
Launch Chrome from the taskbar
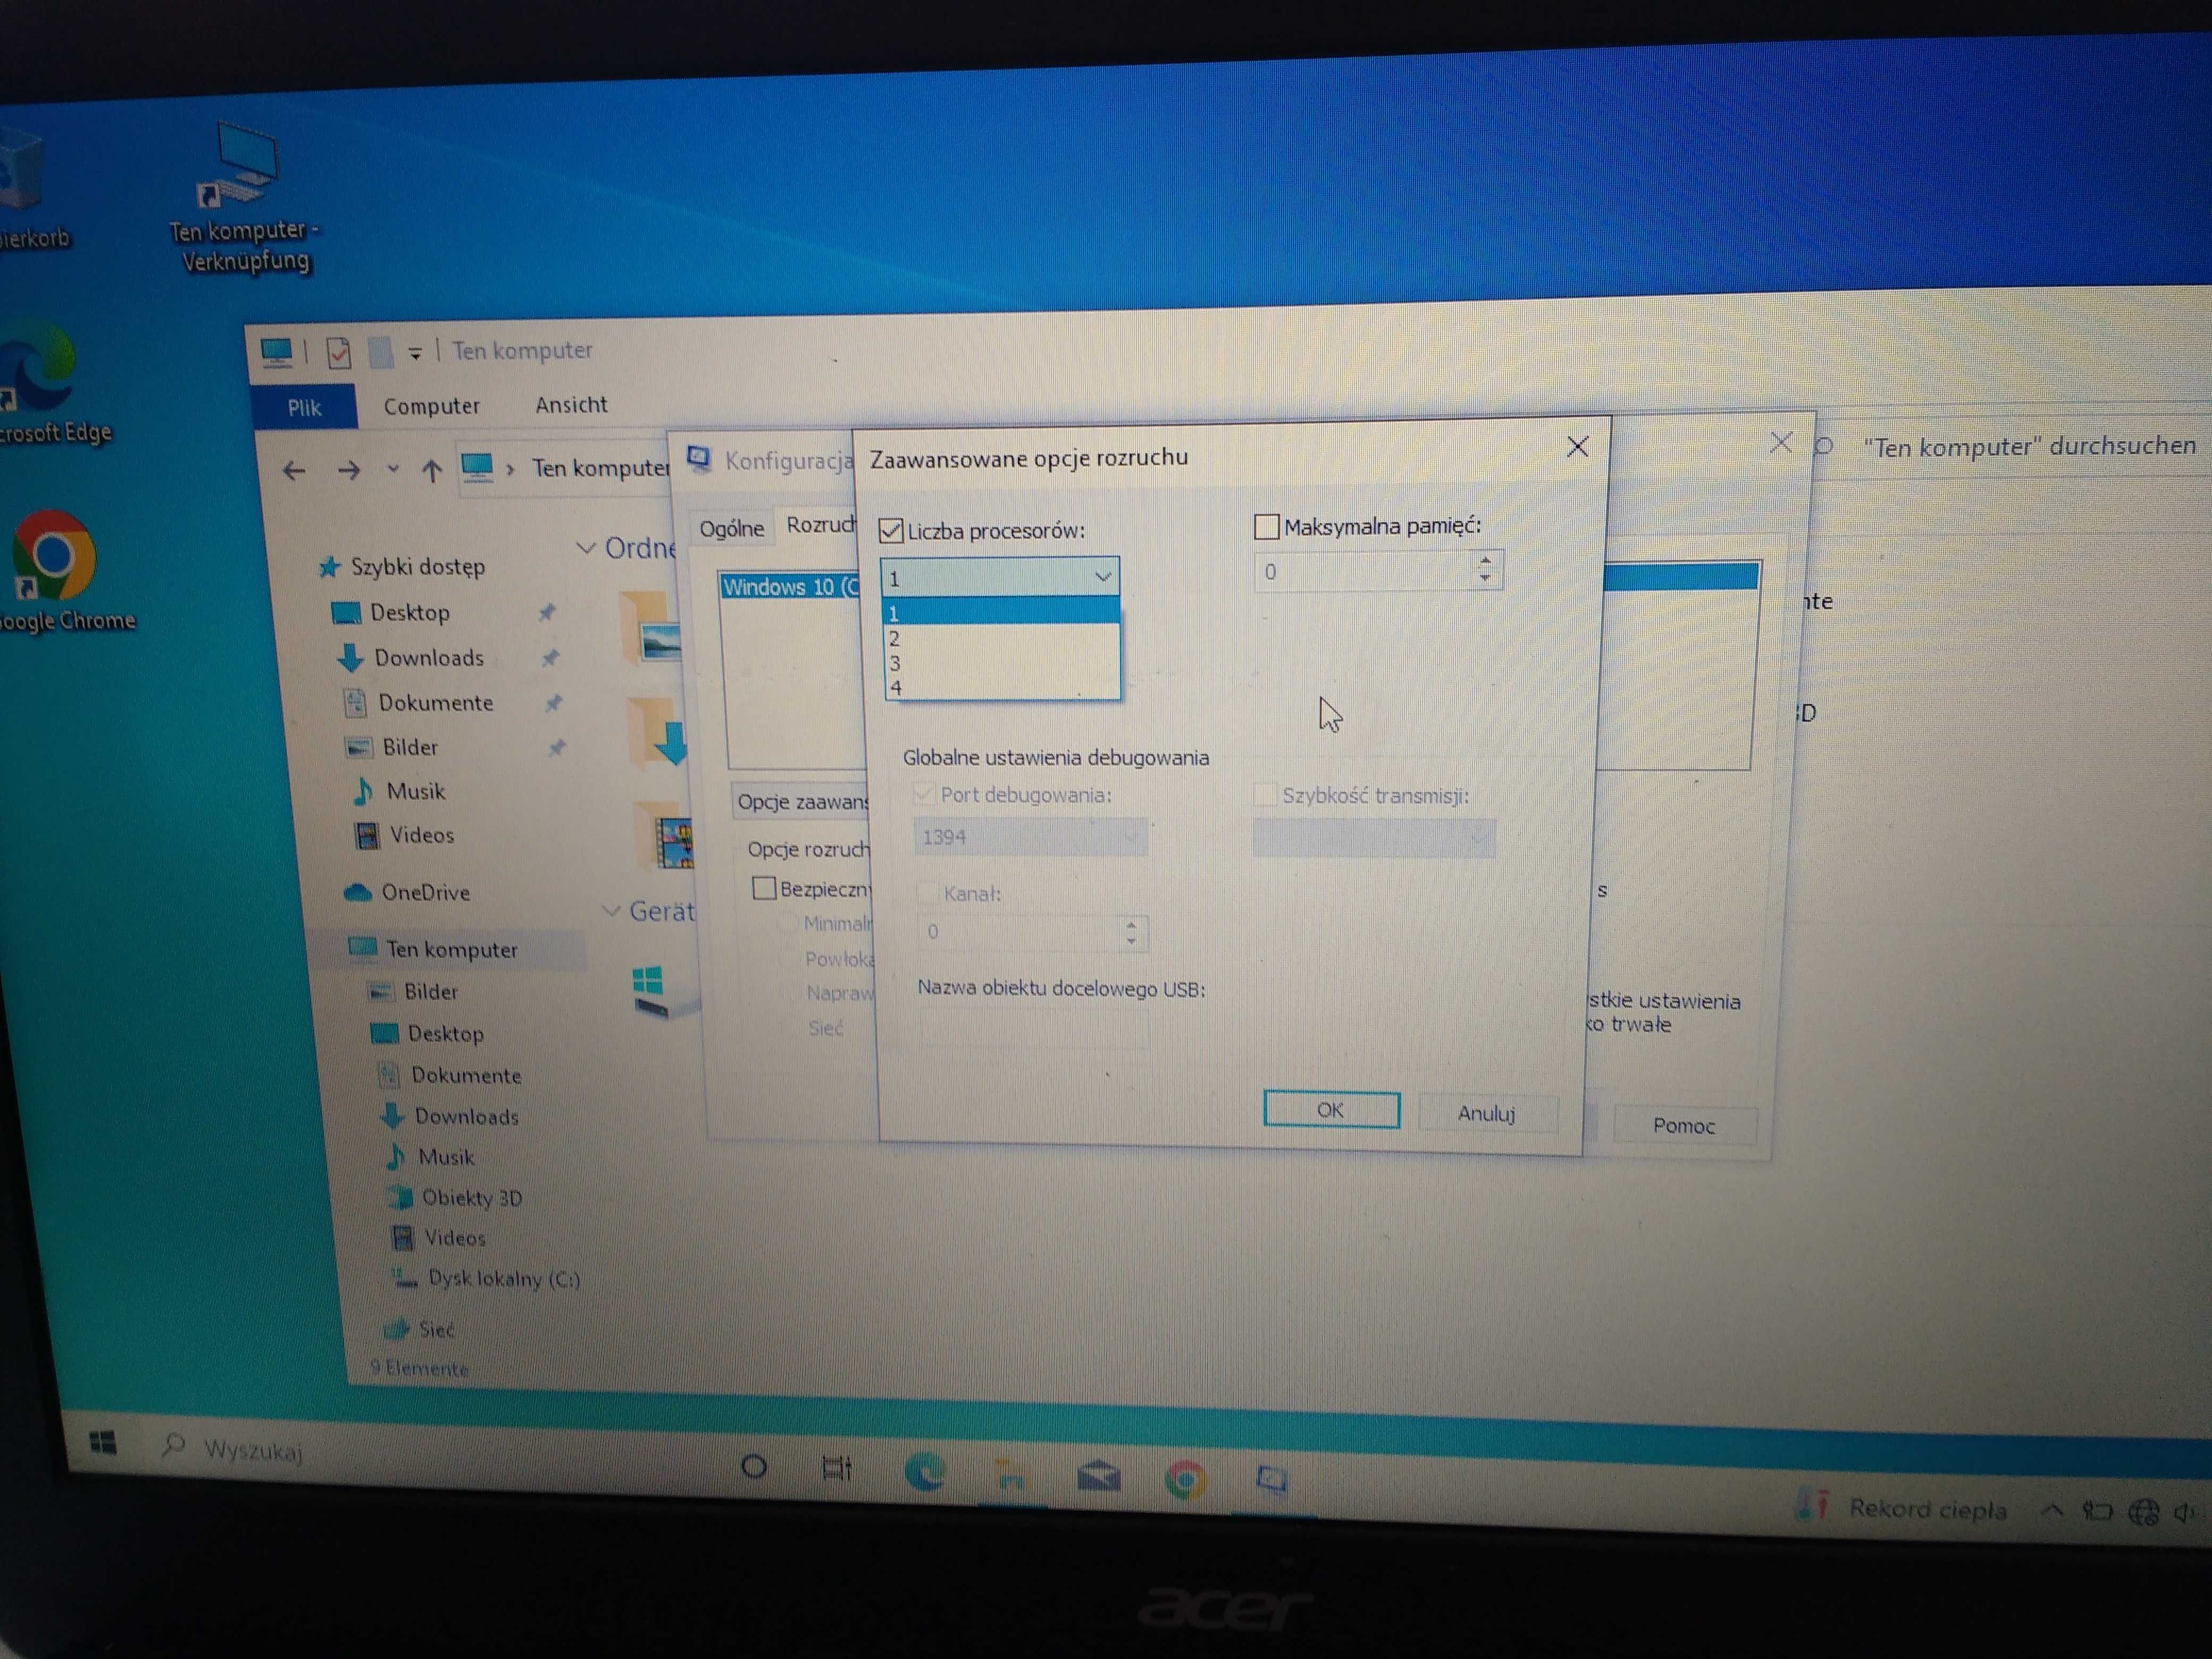[1185, 1480]
